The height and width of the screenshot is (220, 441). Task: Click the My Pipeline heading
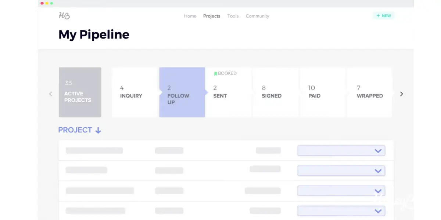(x=94, y=35)
